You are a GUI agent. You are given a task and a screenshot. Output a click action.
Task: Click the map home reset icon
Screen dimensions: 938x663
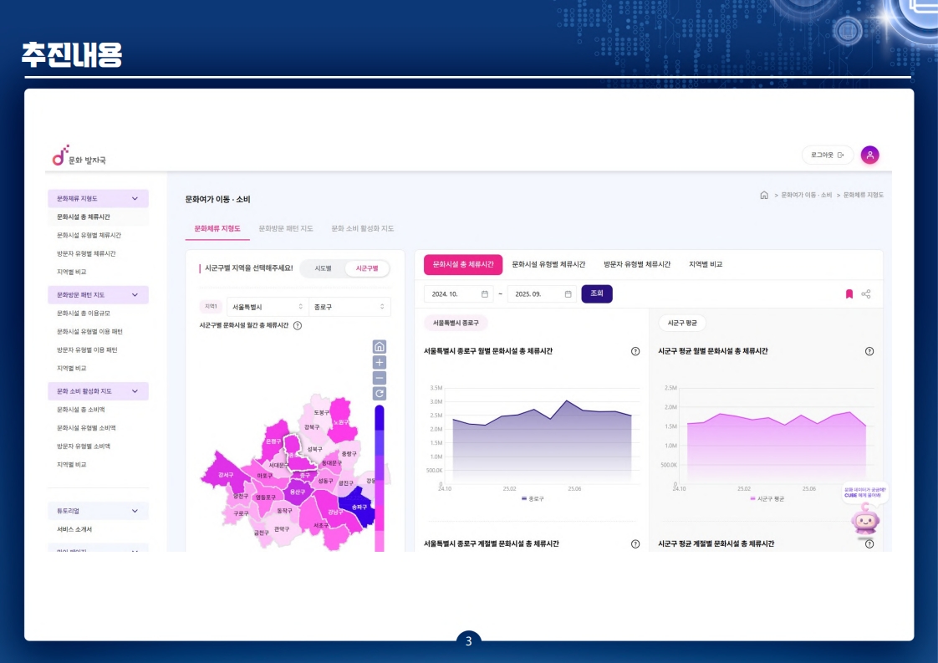380,346
